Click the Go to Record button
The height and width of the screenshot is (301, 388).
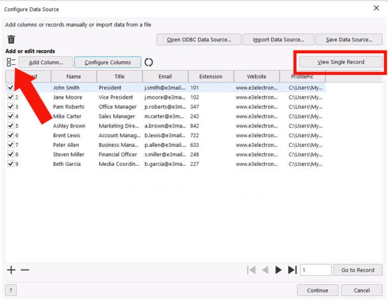tap(358, 270)
